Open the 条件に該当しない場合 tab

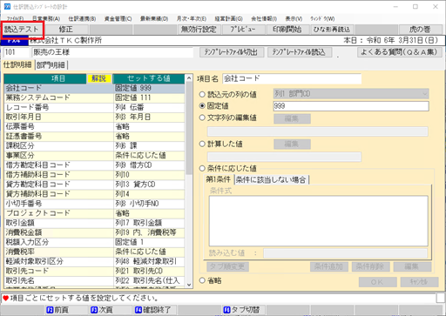(x=271, y=180)
